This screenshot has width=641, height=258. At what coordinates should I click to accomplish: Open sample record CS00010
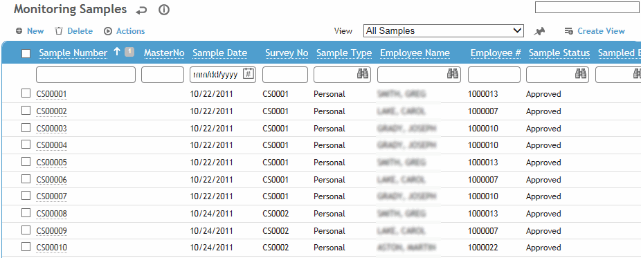51,248
